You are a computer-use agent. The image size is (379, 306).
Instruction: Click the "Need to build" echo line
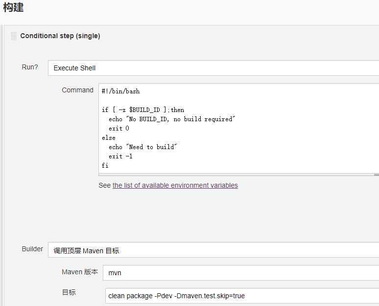tap(143, 147)
